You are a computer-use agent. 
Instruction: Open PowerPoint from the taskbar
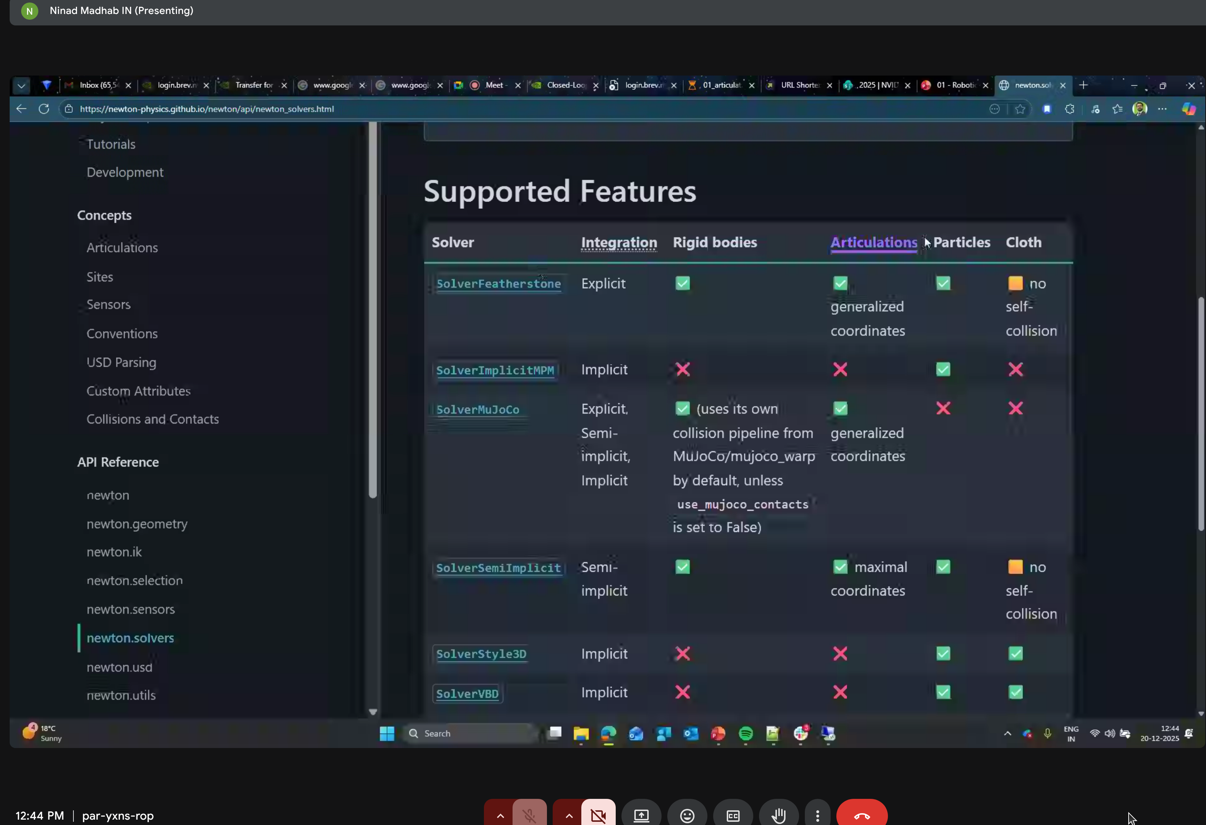[718, 734]
